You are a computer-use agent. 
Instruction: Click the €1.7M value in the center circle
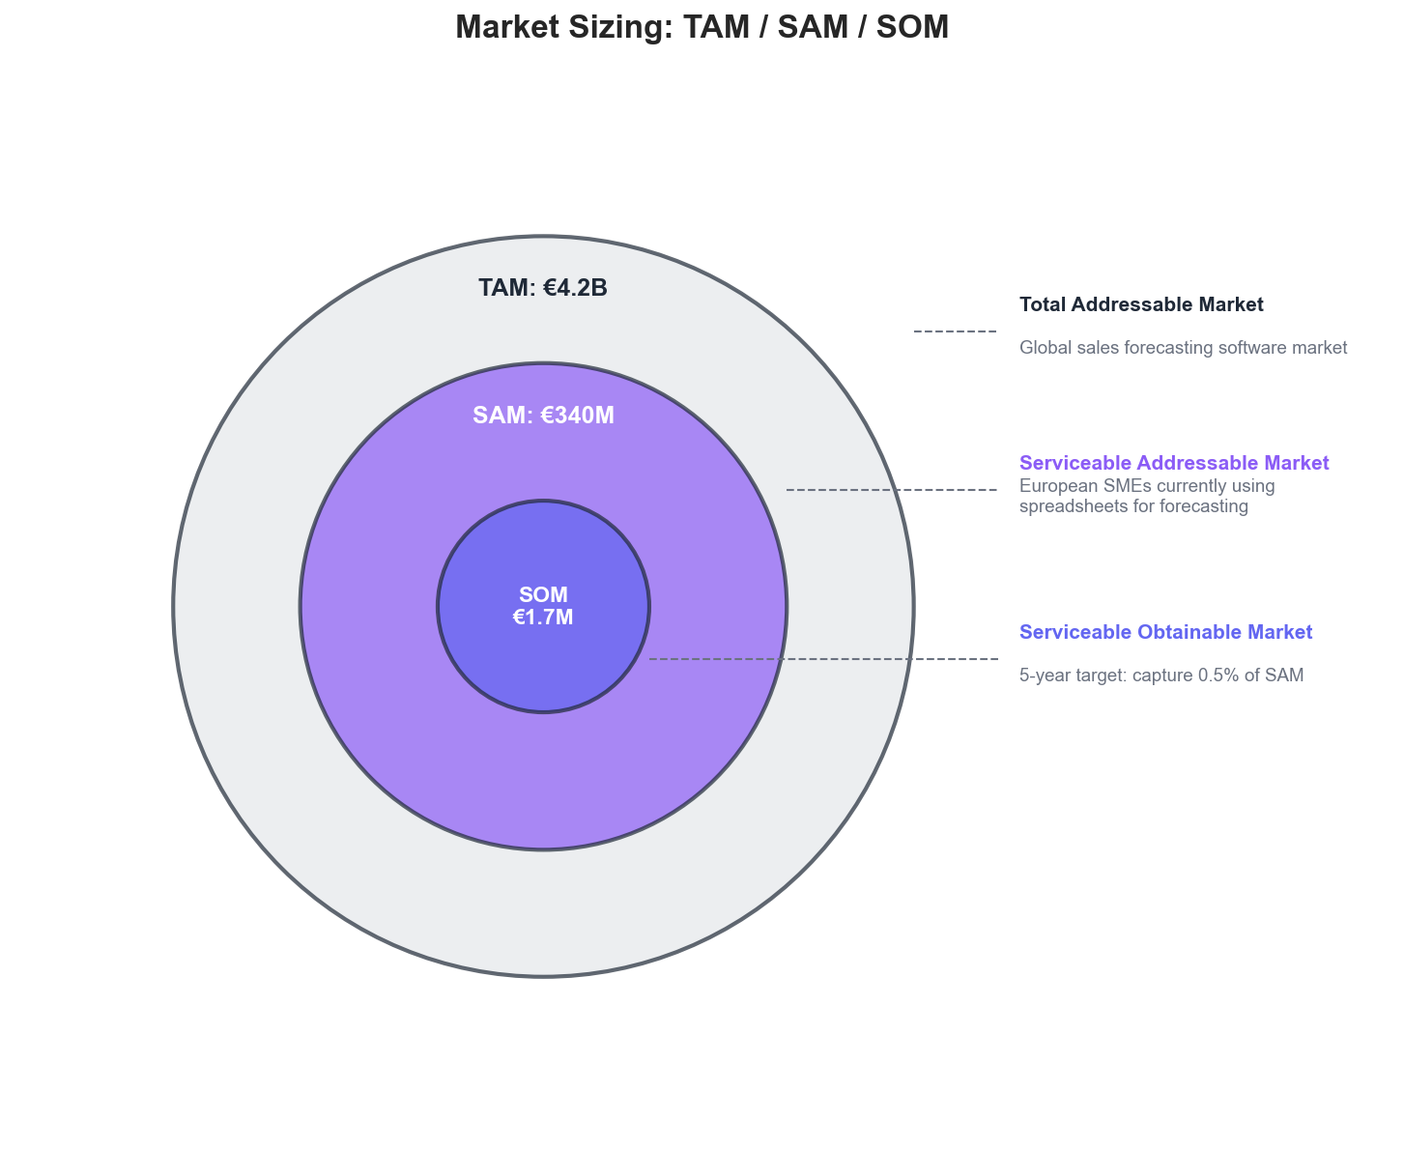coord(543,618)
